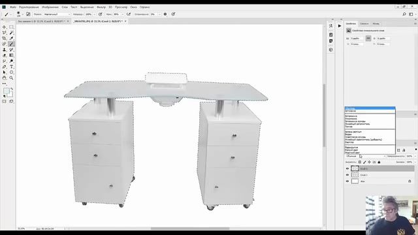The height and width of the screenshot is (235, 418).
Task: Click the brush opacity value field
Action: (88, 14)
